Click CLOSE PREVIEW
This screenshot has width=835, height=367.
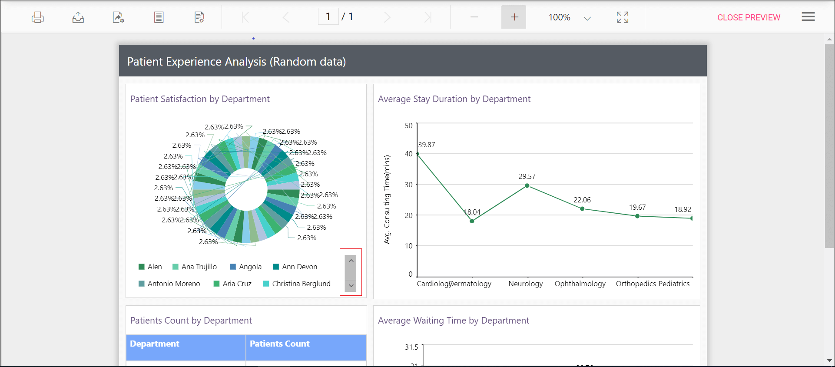[749, 17]
